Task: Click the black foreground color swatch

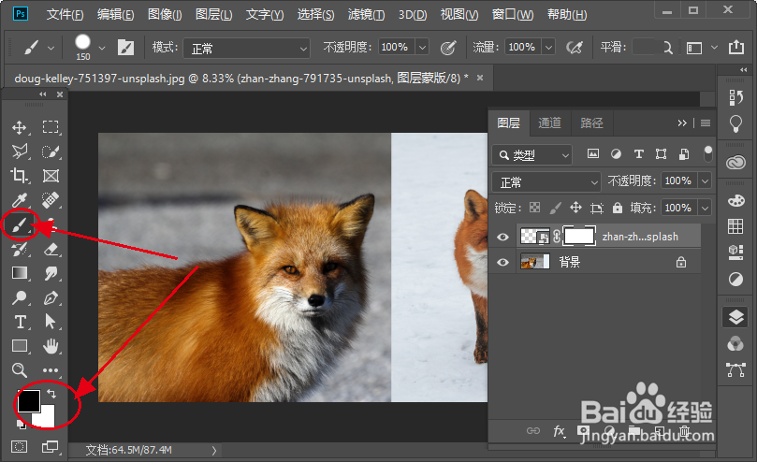Action: coord(28,400)
